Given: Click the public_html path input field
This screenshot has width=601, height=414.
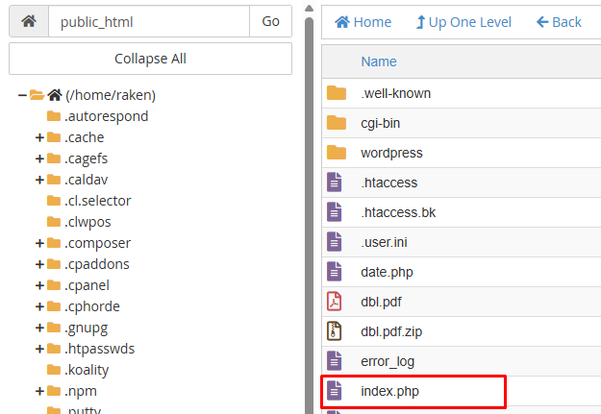Looking at the screenshot, I should click(149, 21).
